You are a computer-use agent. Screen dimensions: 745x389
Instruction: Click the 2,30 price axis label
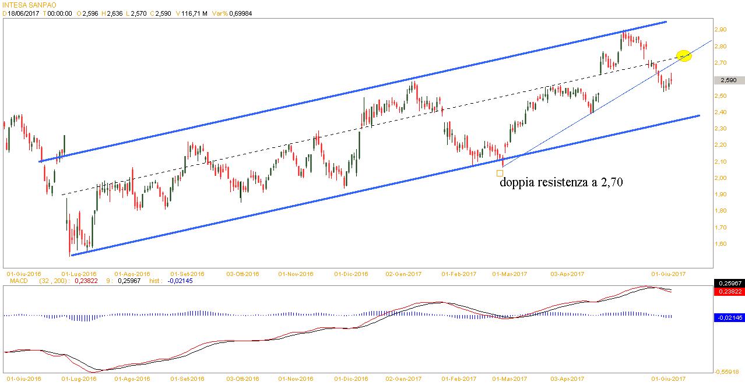(719, 129)
